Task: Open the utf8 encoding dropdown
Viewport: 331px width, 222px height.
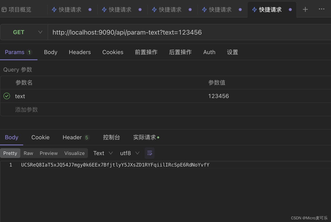Action: 130,153
